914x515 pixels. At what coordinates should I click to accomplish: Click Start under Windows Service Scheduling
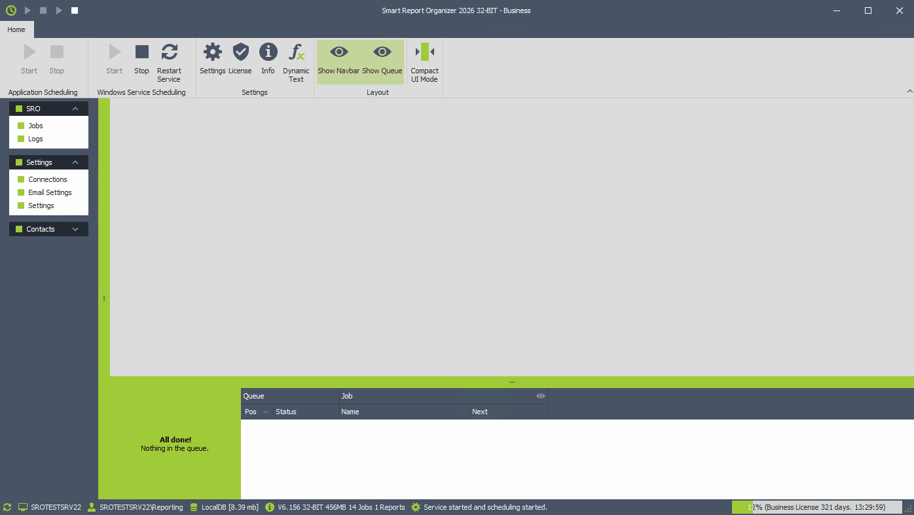coord(115,59)
